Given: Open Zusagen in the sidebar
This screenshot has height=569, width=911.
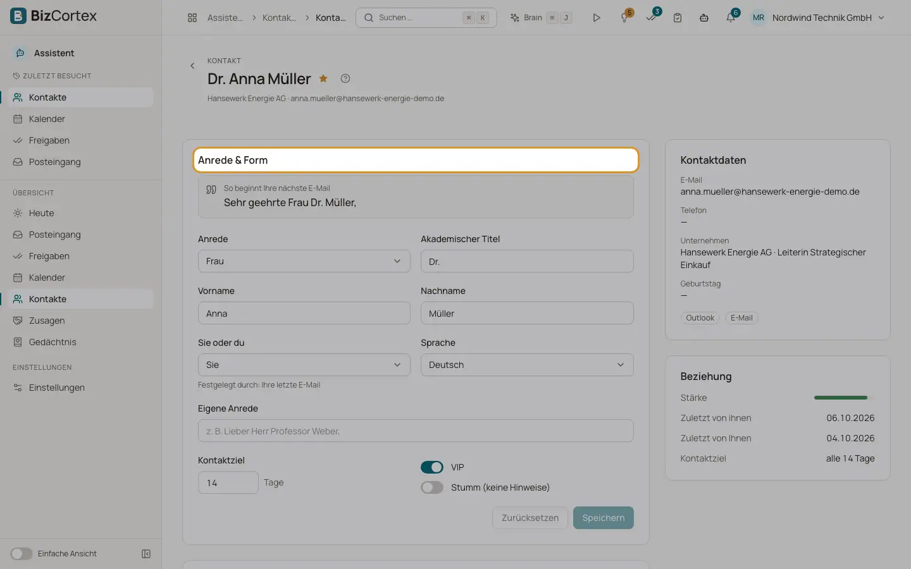Looking at the screenshot, I should (81, 321).
